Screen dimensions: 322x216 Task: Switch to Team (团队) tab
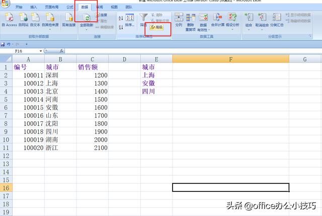129,7
